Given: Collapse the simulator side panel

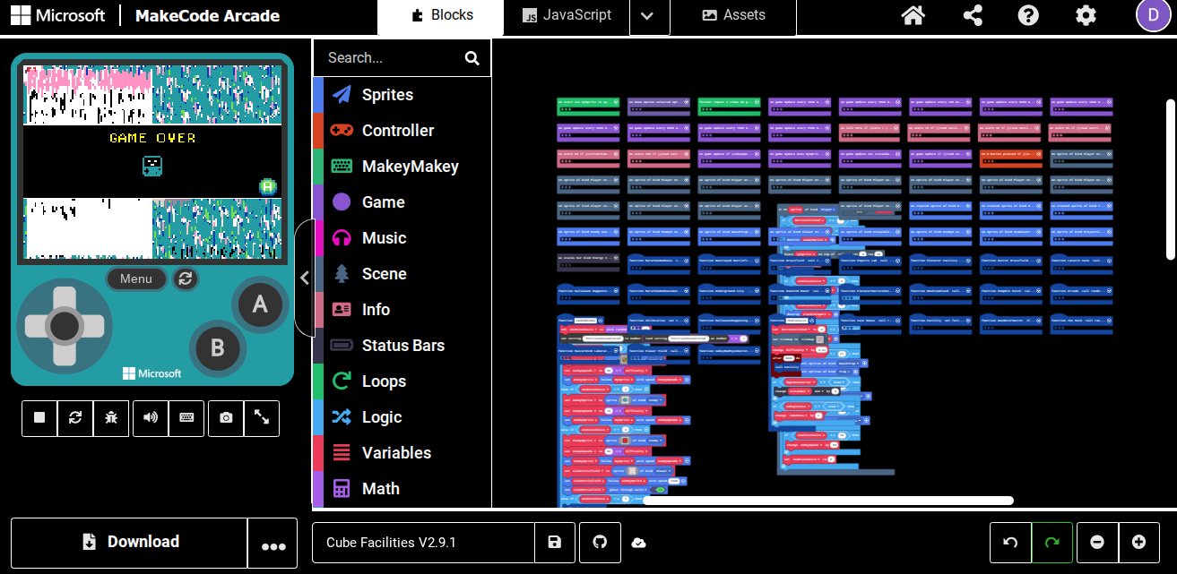Looking at the screenshot, I should tap(304, 278).
